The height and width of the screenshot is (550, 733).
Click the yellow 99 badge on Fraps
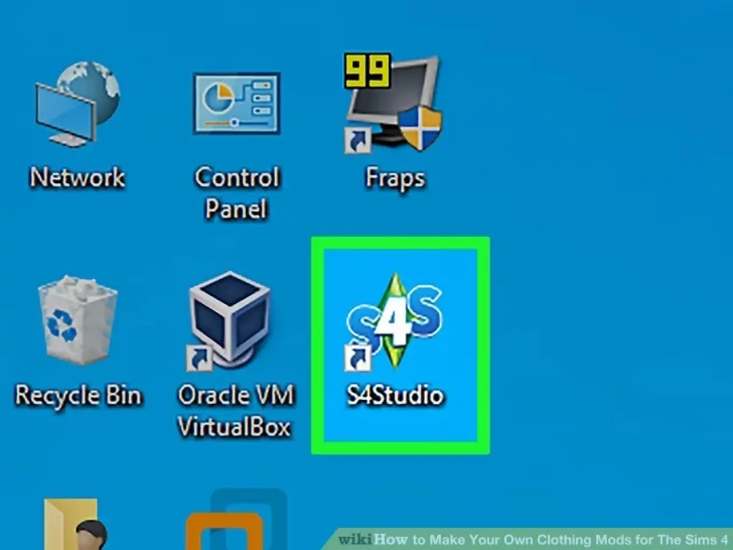tap(367, 71)
